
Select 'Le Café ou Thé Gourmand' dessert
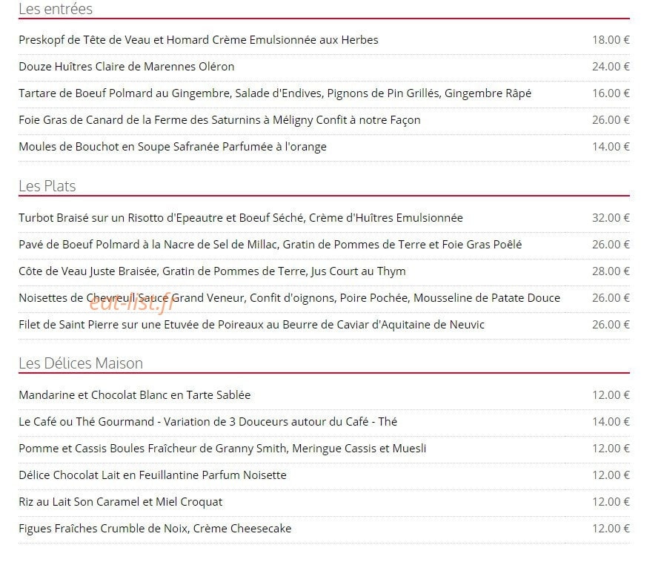[208, 421]
